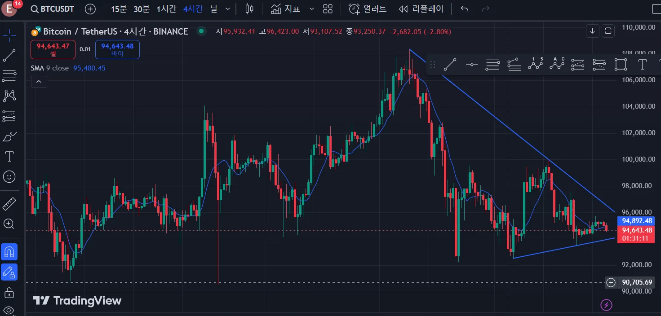Toggle the magnet mode button

point(9,252)
